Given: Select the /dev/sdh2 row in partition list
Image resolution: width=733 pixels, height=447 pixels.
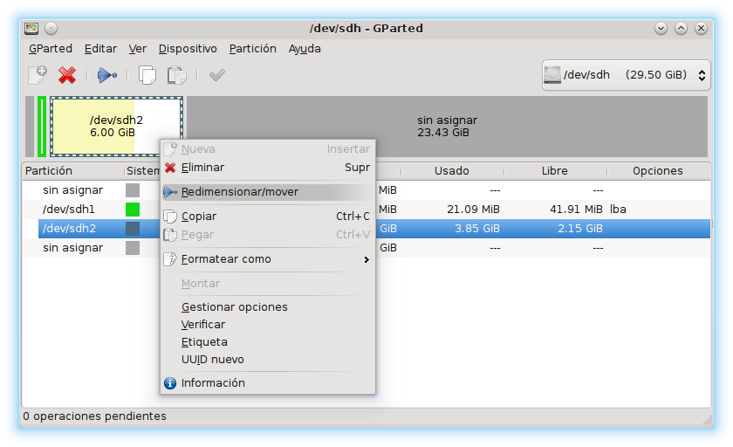Looking at the screenshot, I should click(366, 229).
